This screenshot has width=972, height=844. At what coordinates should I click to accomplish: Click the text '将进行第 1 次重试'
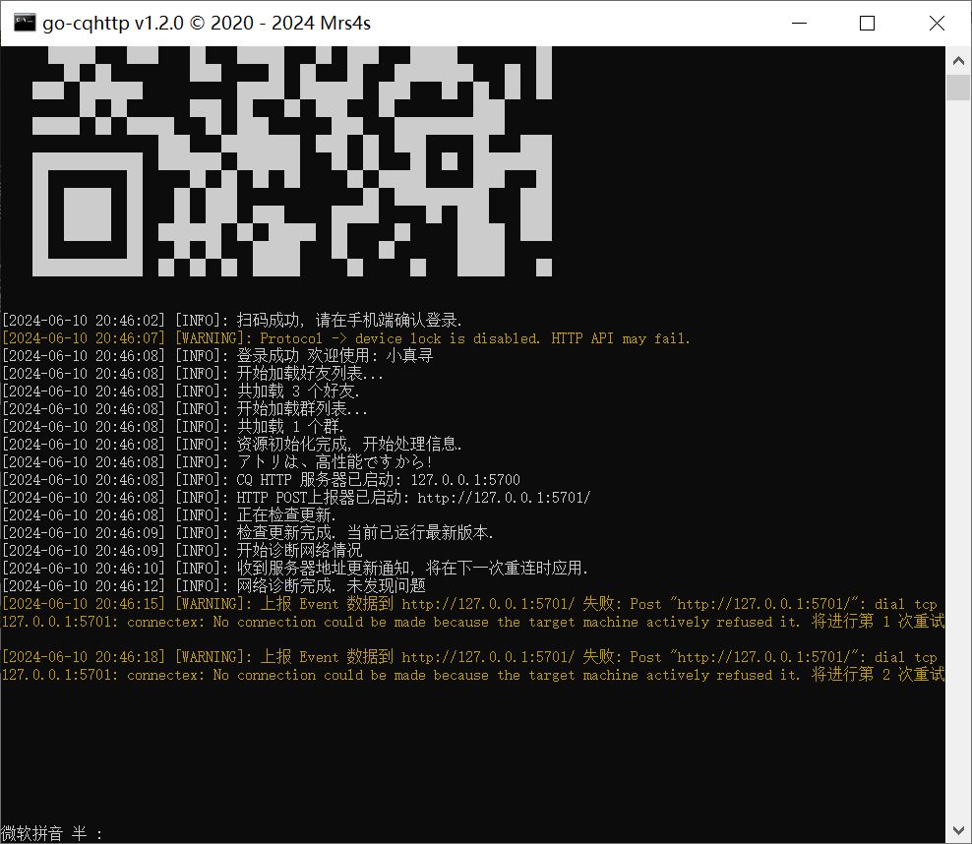click(x=879, y=621)
